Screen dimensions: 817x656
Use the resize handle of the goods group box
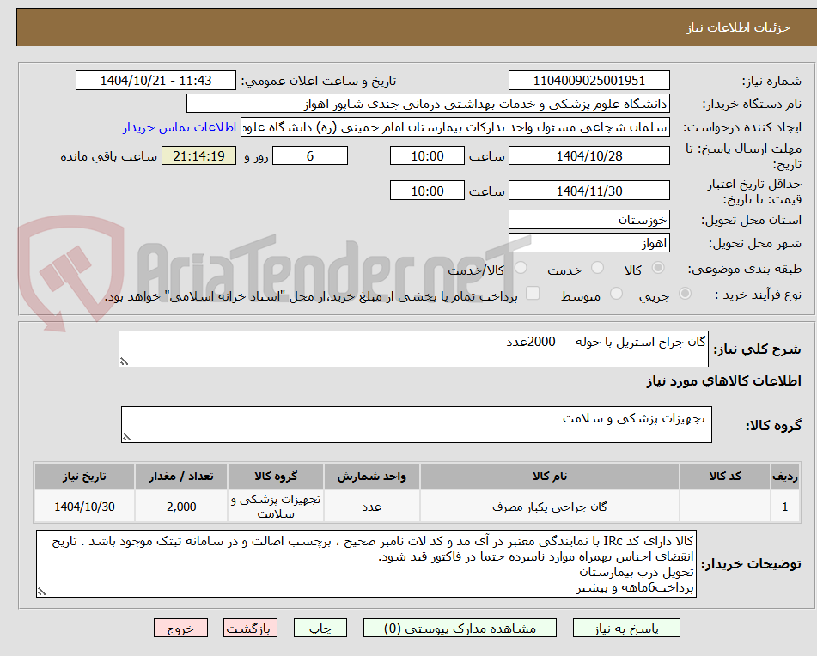[126, 437]
